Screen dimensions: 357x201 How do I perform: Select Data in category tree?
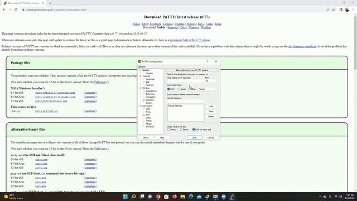click(x=148, y=109)
